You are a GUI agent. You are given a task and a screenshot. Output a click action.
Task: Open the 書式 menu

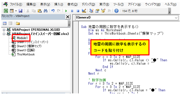coord(72,4)
